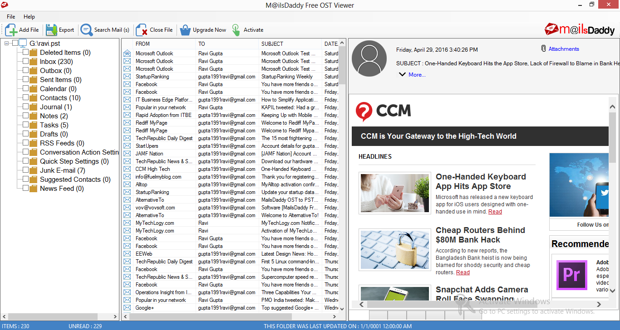Open the Help menu
The width and height of the screenshot is (620, 330).
(29, 17)
